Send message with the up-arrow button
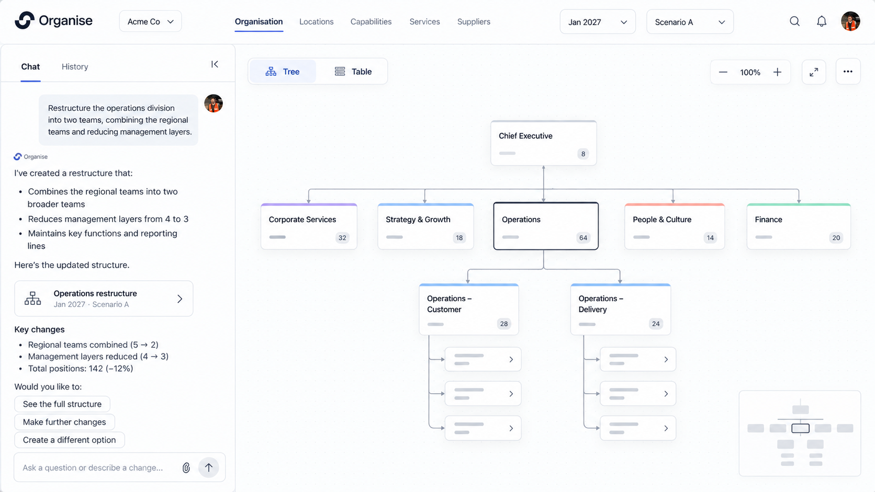Image resolution: width=875 pixels, height=492 pixels. pos(209,467)
